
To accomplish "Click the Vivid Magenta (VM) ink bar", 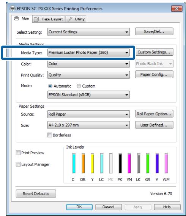I will point(129,163).
